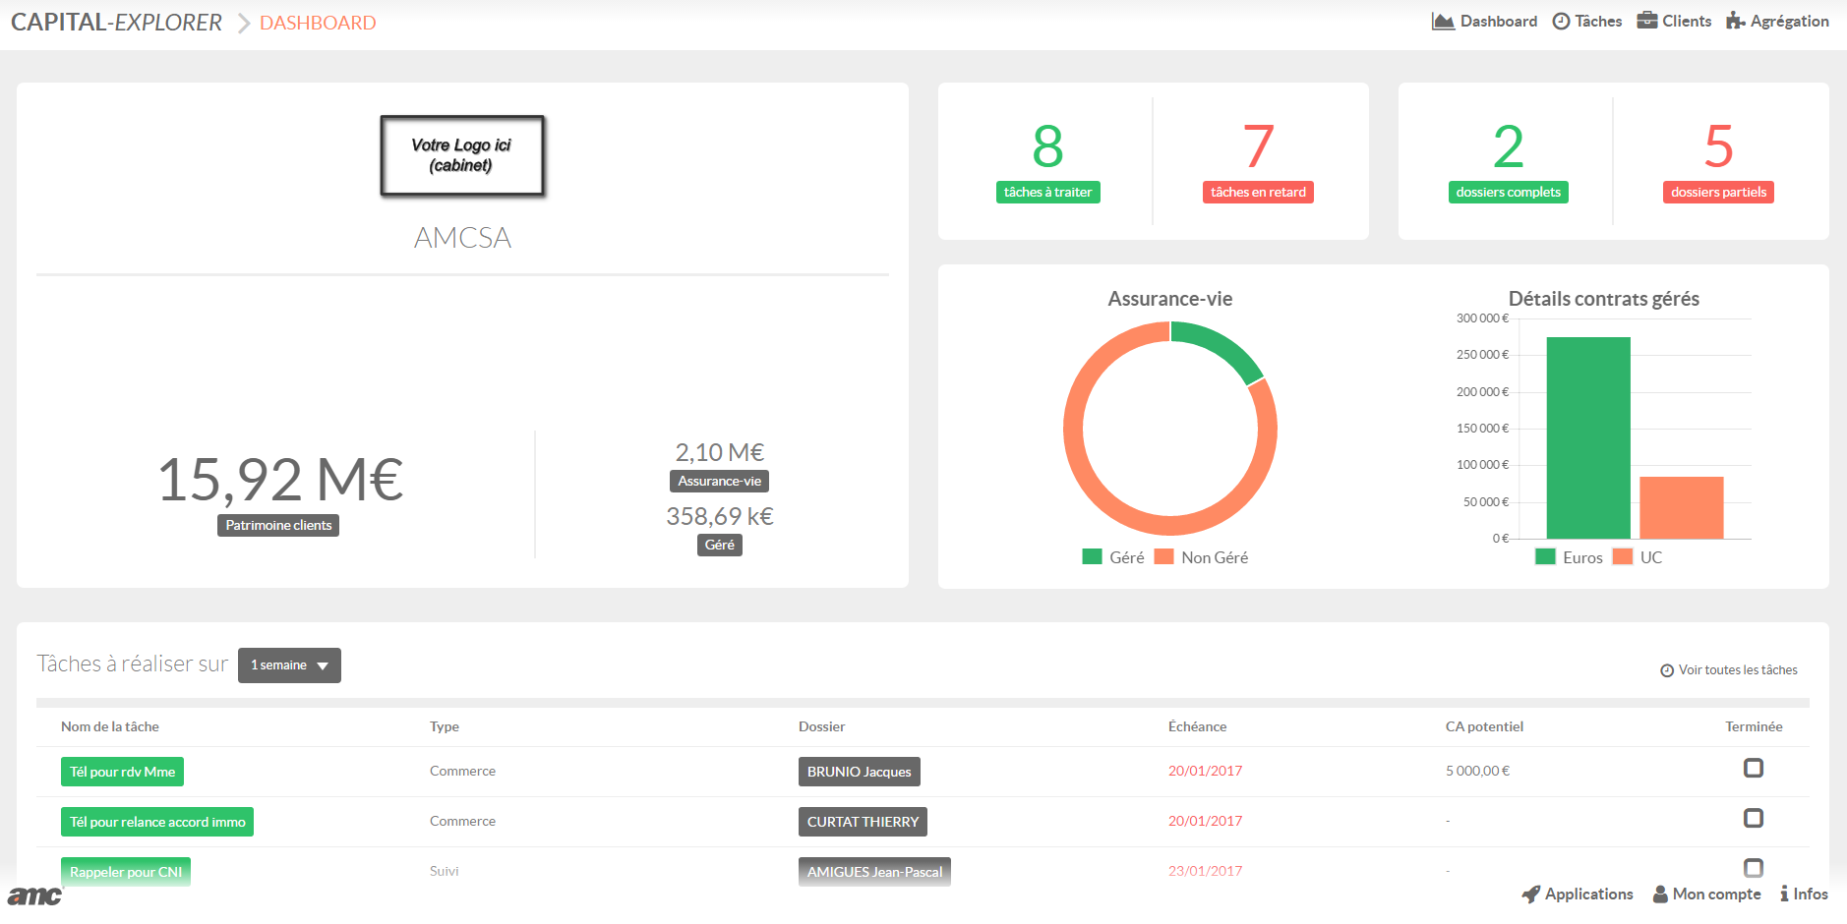Click the Applications rocket icon

coord(1531,894)
